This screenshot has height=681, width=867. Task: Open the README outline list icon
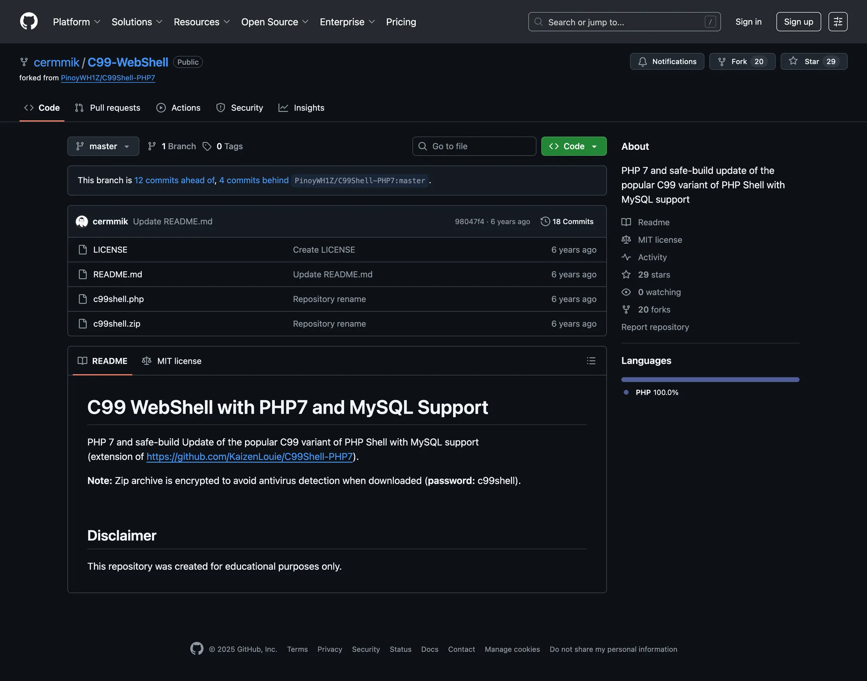tap(591, 361)
